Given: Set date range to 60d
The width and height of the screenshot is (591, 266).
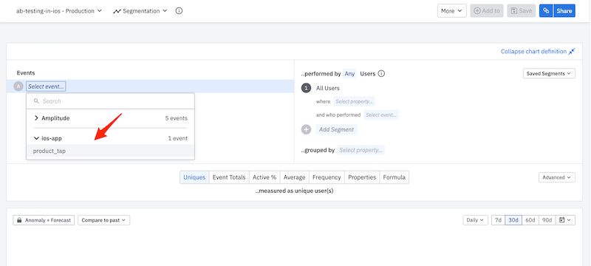Looking at the screenshot, I should (530, 220).
